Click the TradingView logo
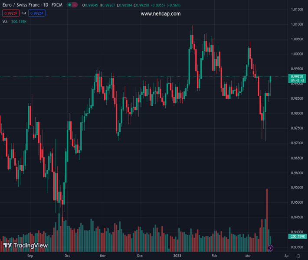Screen dimensions: 308x260 26,246
